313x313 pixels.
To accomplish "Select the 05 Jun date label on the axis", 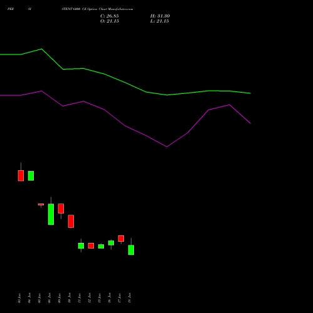I will pyautogui.click(x=39, y=298).
